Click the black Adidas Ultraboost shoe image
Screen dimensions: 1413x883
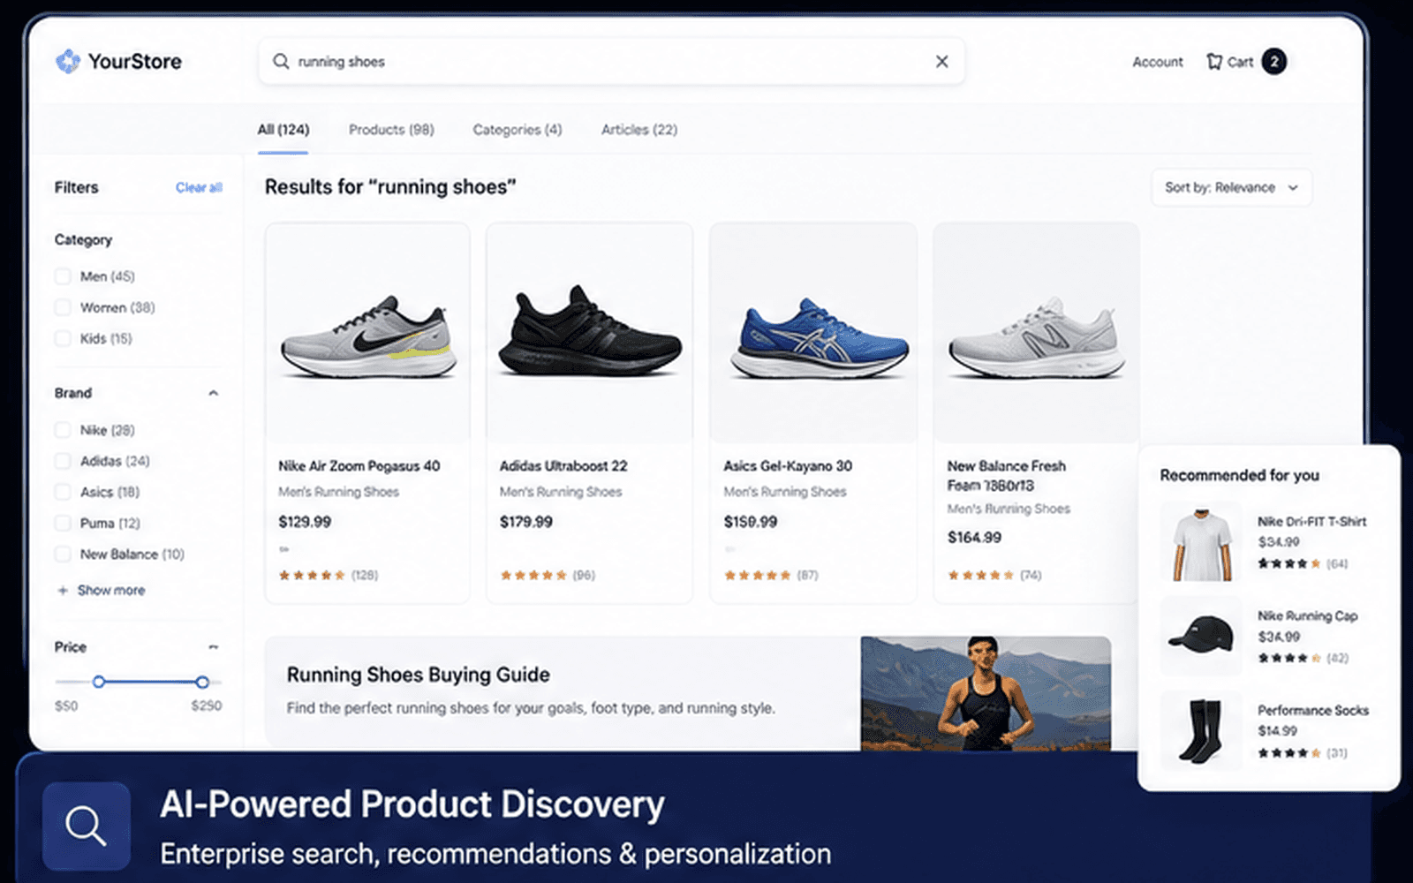[x=589, y=331]
